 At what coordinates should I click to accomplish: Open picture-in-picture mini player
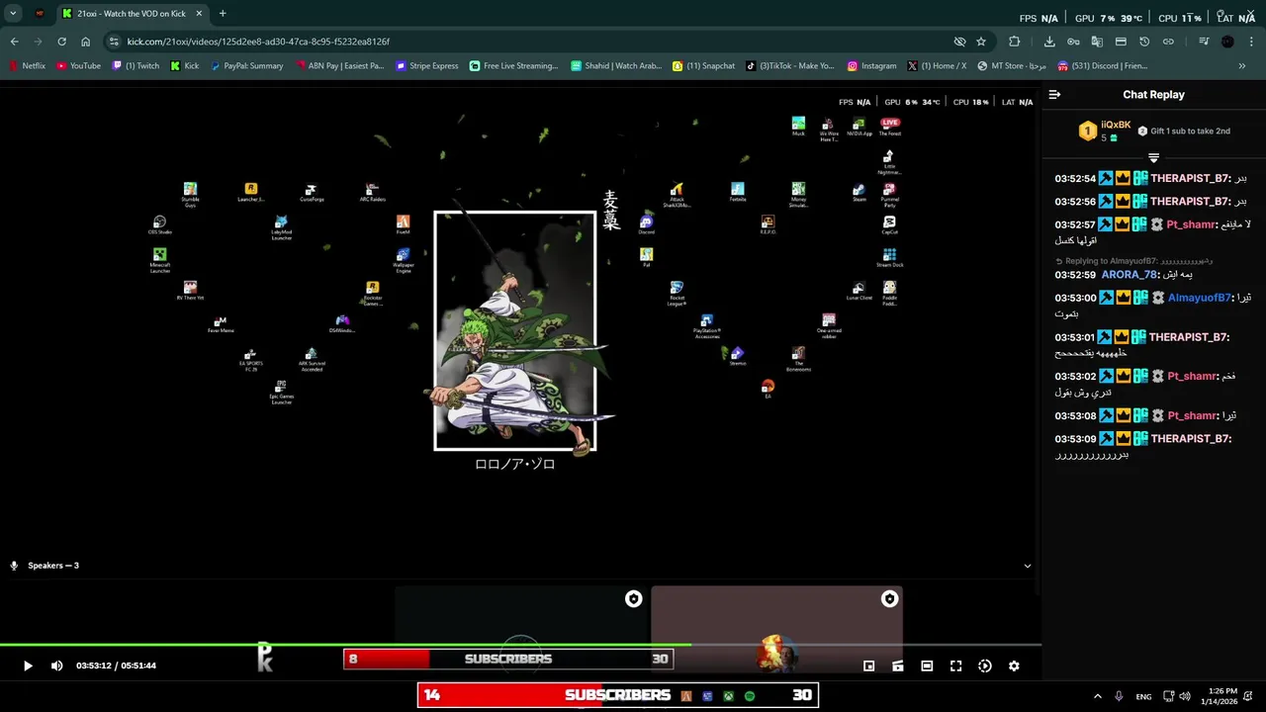pyautogui.click(x=868, y=666)
